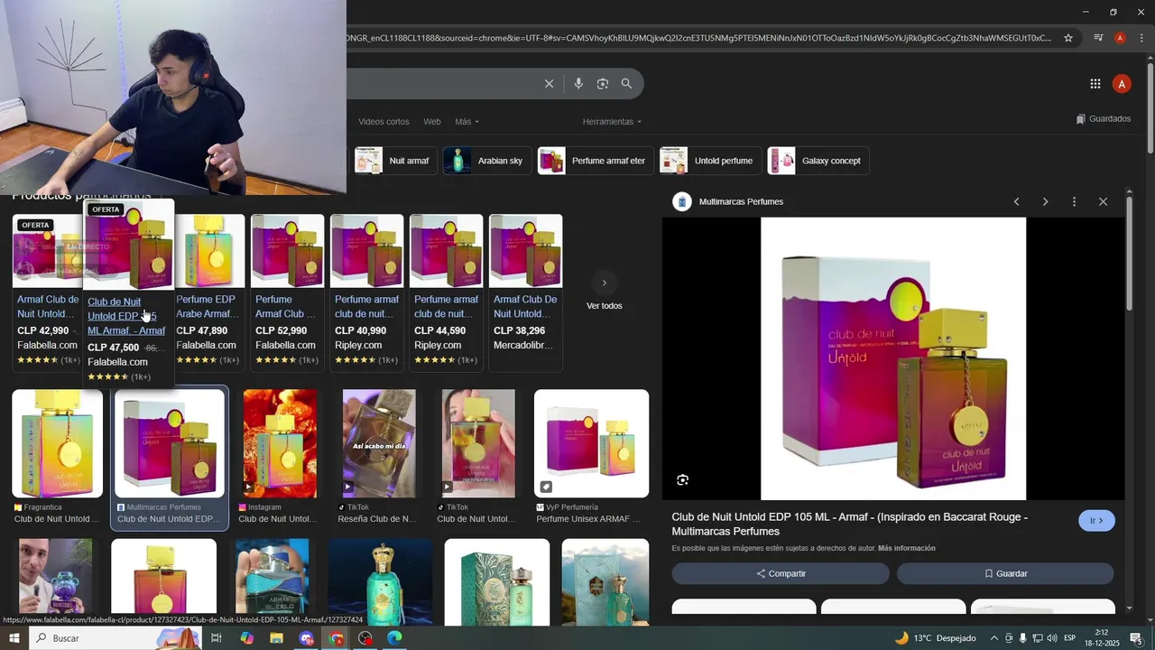The image size is (1155, 650).
Task: Open Chrome profile avatar in toolbar
Action: (1120, 38)
